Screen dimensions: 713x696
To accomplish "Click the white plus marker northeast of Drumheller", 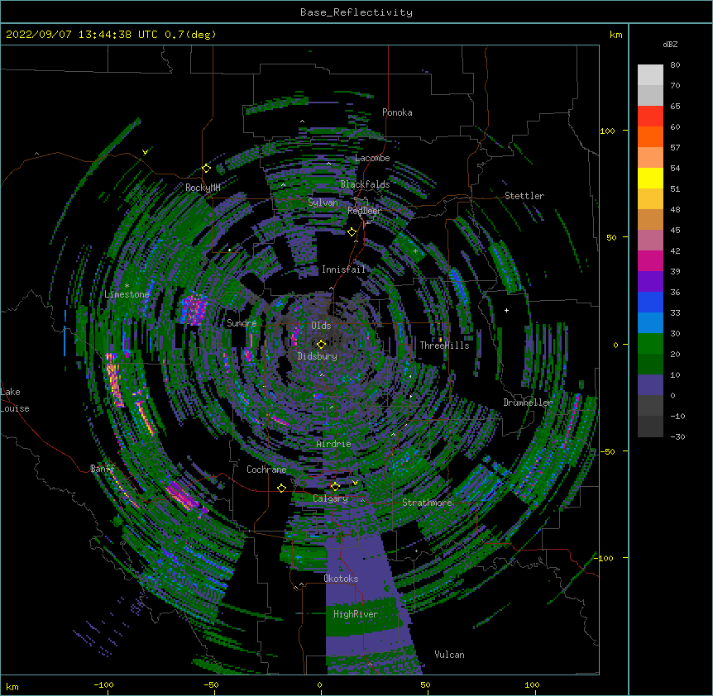I will tap(506, 310).
